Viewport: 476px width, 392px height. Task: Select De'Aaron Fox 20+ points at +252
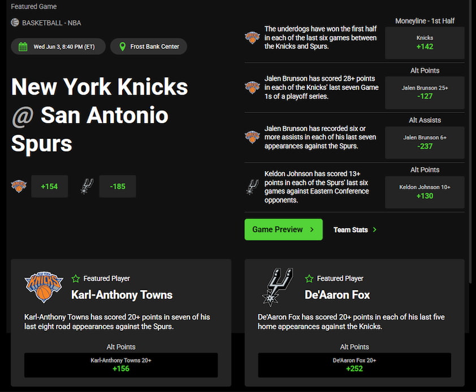pos(354,365)
